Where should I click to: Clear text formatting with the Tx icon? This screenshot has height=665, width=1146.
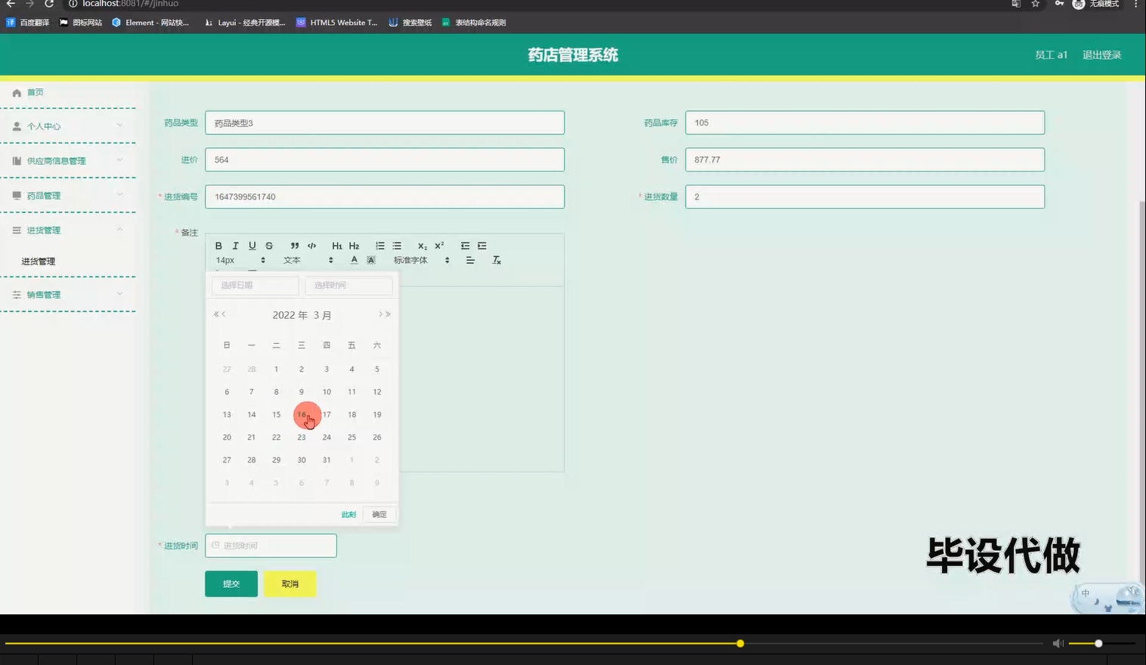point(497,260)
